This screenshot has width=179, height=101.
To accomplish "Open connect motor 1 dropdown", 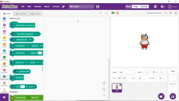I will [x=28, y=98].
